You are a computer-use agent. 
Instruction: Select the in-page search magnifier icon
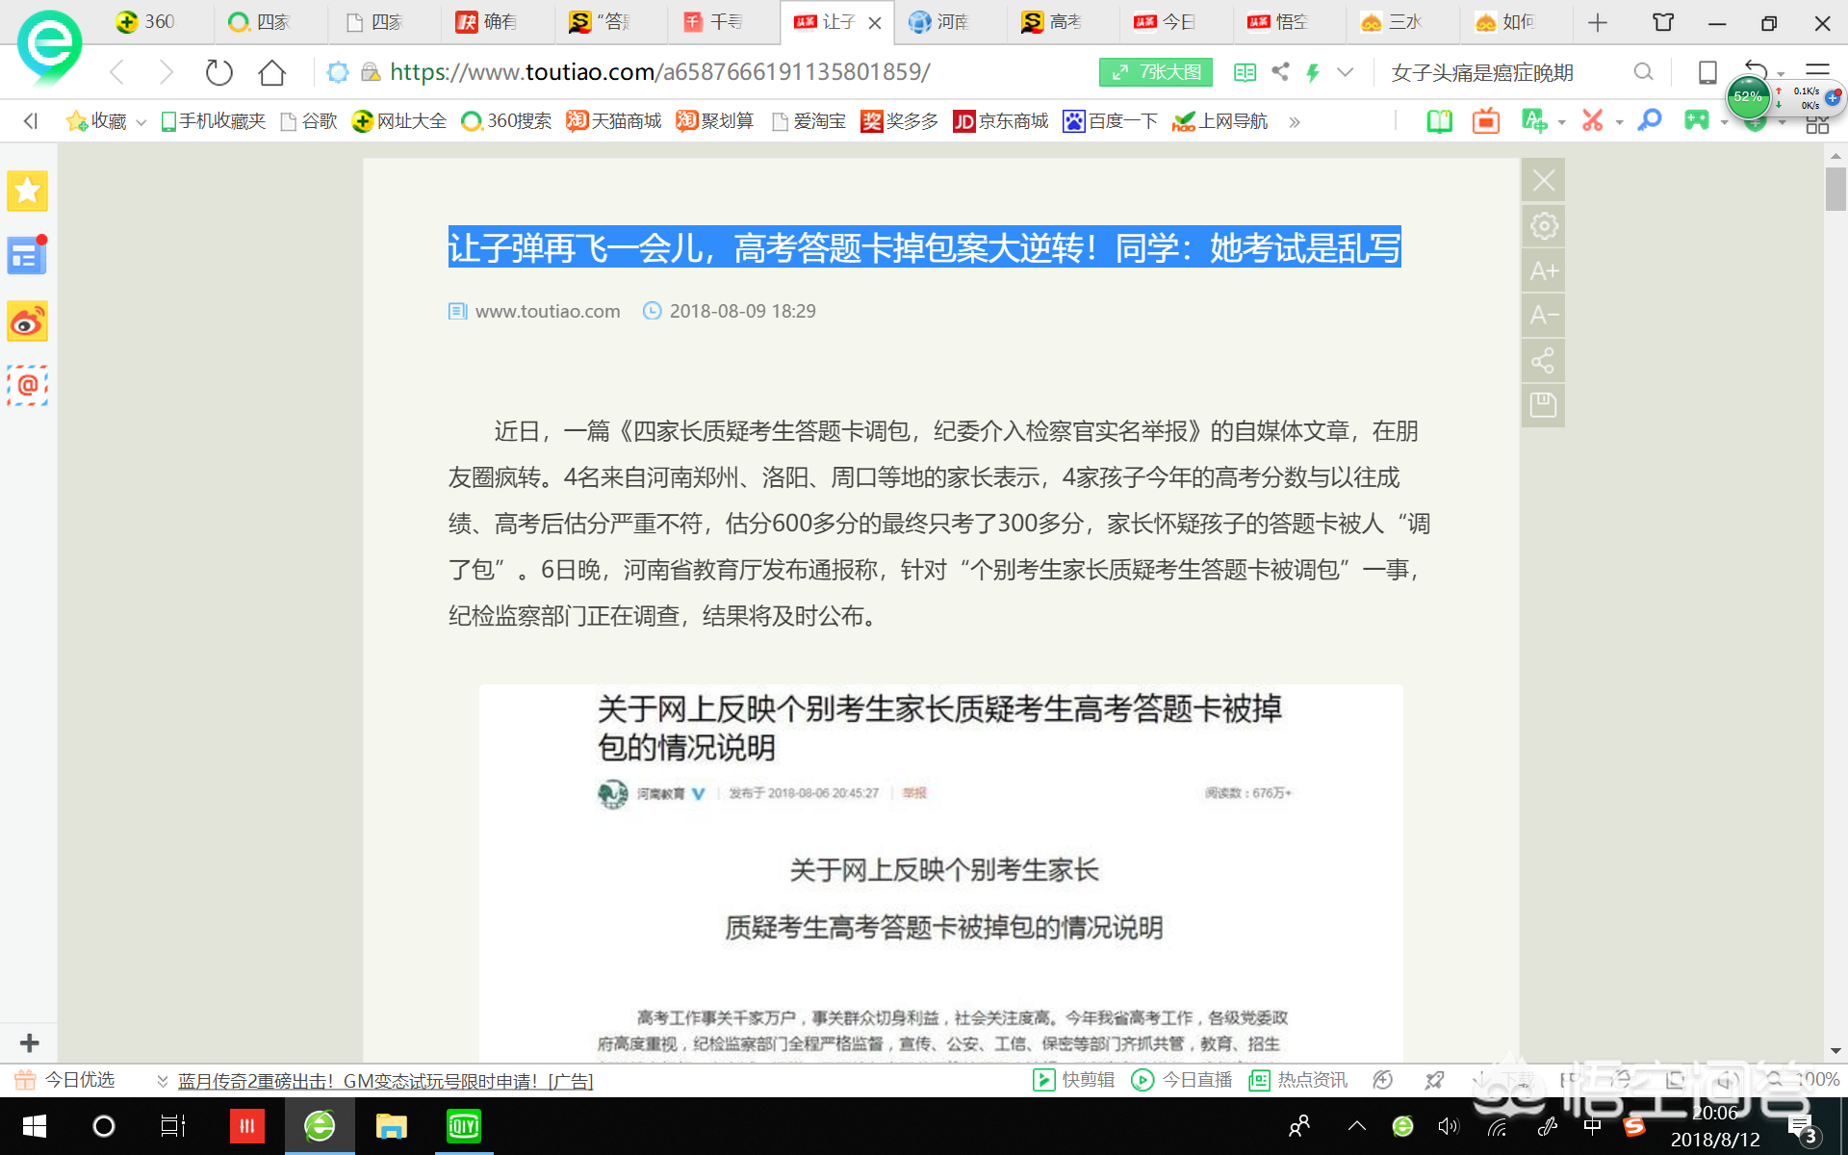pos(1650,120)
